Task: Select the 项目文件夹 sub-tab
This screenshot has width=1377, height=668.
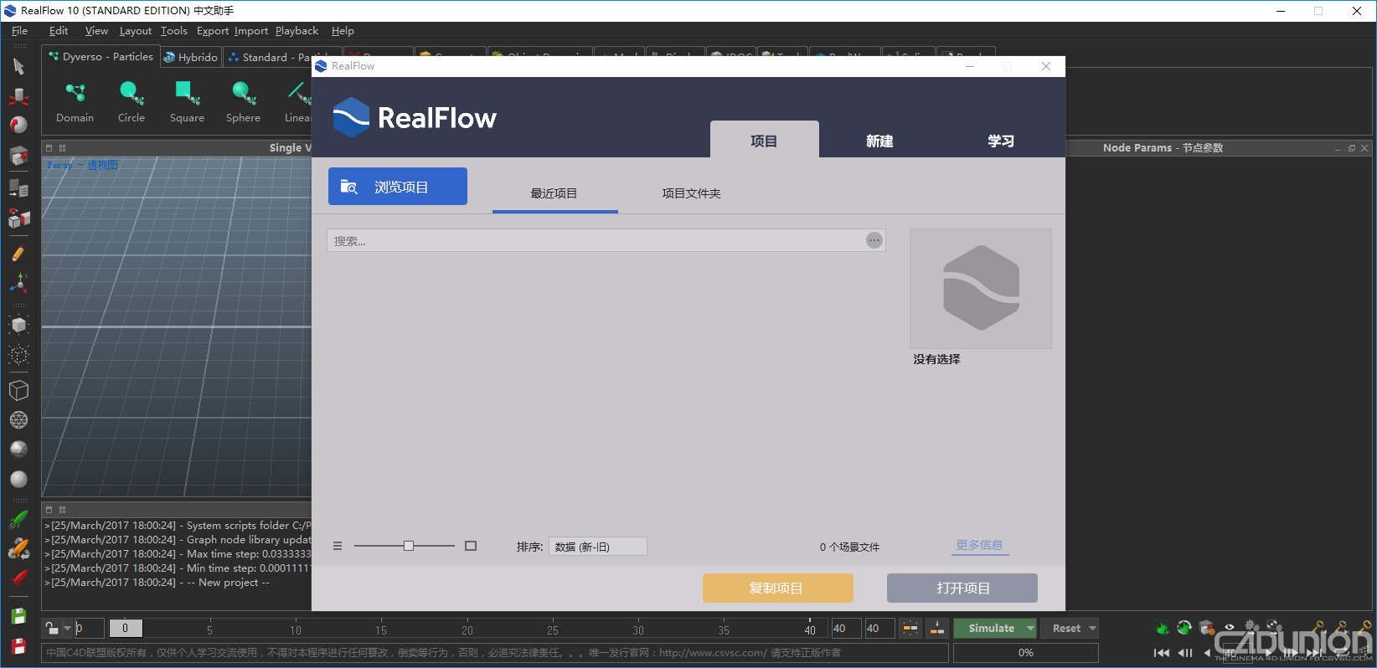Action: [x=691, y=193]
